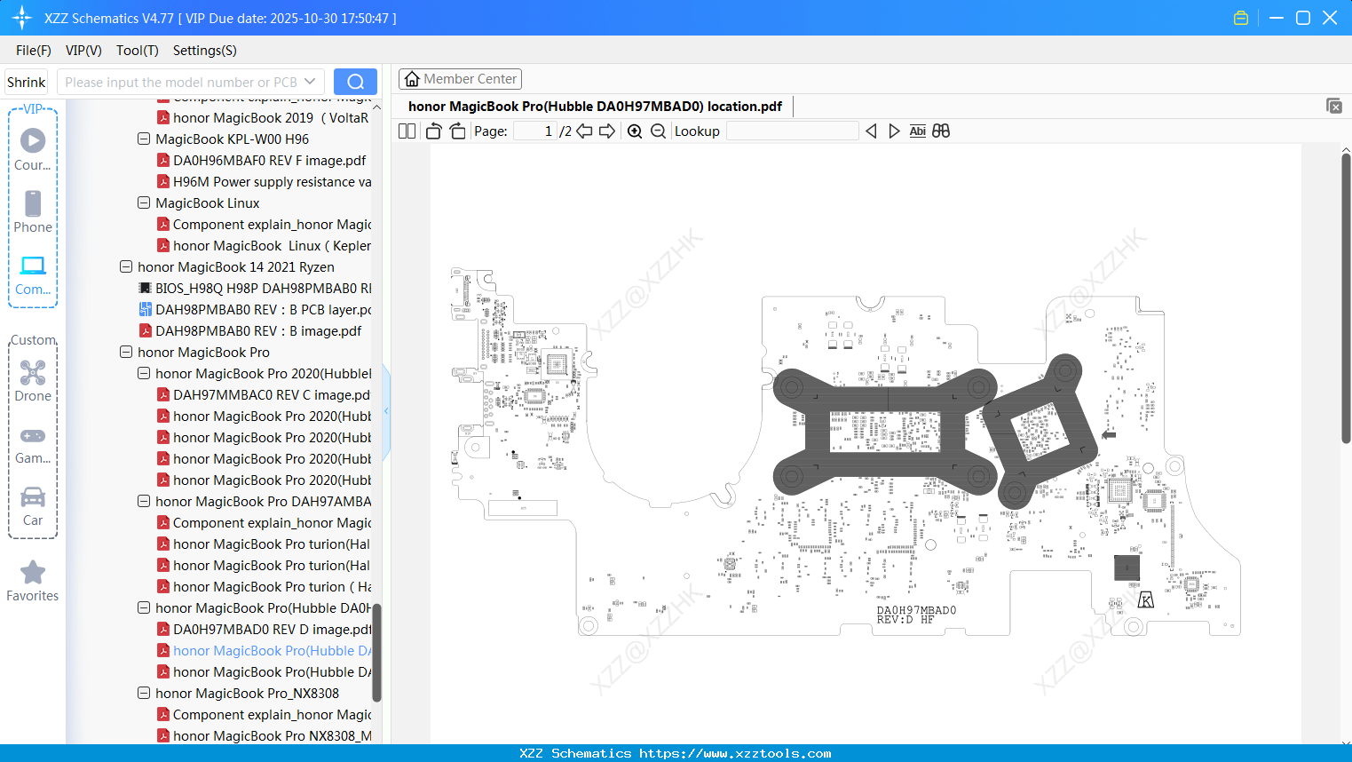Go to the previous page arrow
This screenshot has height=762, width=1352.
click(x=584, y=131)
